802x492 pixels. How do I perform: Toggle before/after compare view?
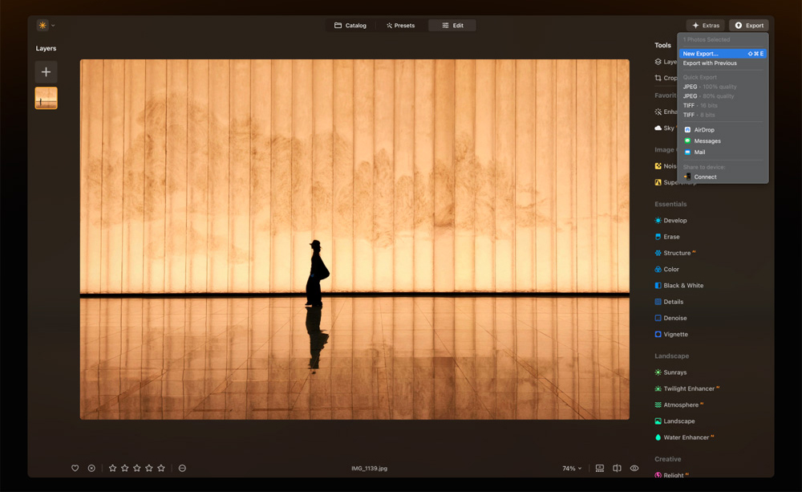(x=617, y=468)
